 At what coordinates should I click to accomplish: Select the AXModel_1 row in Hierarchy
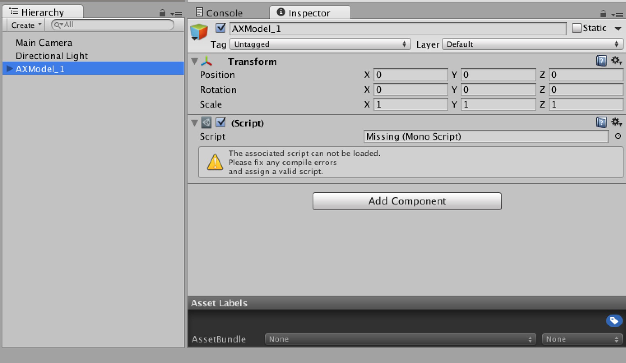point(93,69)
